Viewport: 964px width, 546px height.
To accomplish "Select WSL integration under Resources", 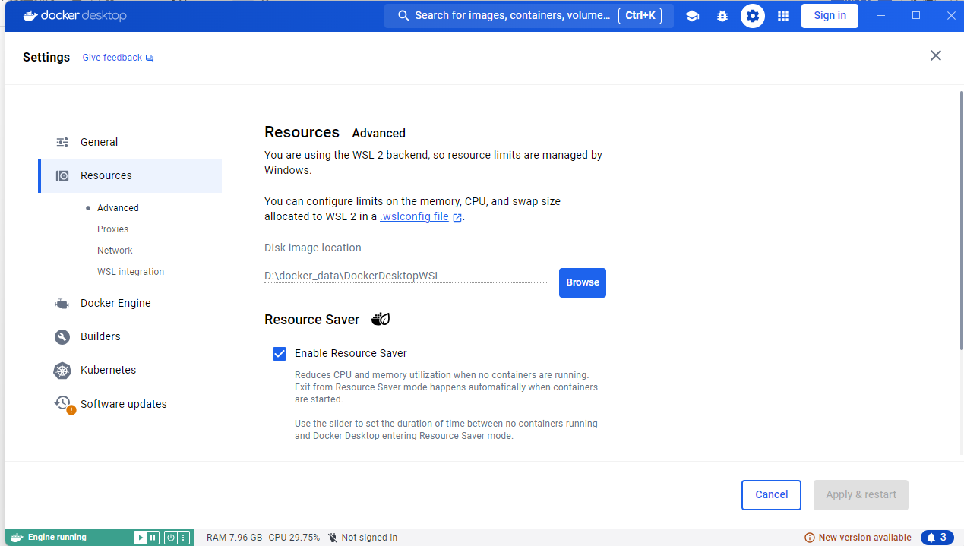I will [131, 272].
